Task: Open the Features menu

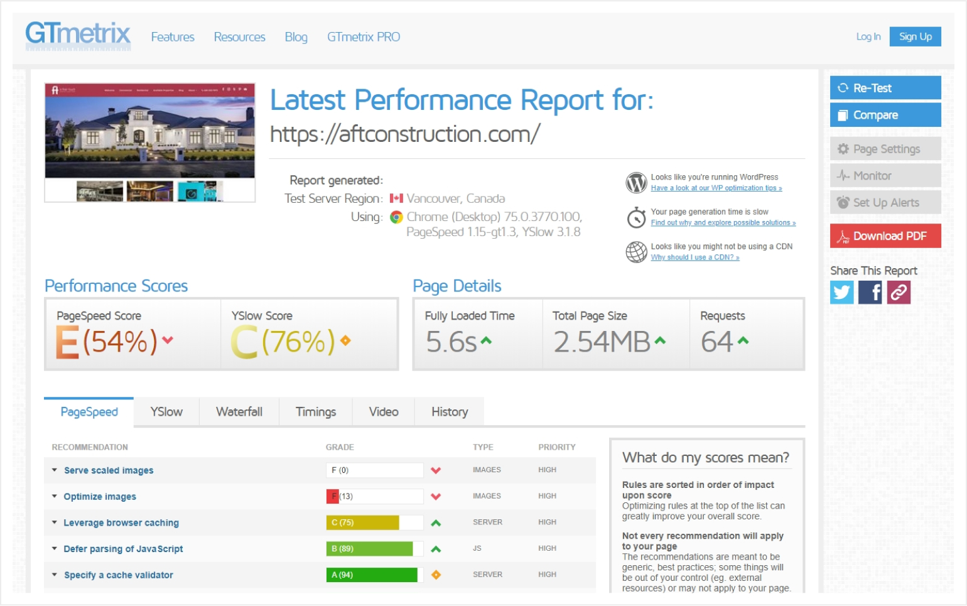Action: pyautogui.click(x=173, y=37)
